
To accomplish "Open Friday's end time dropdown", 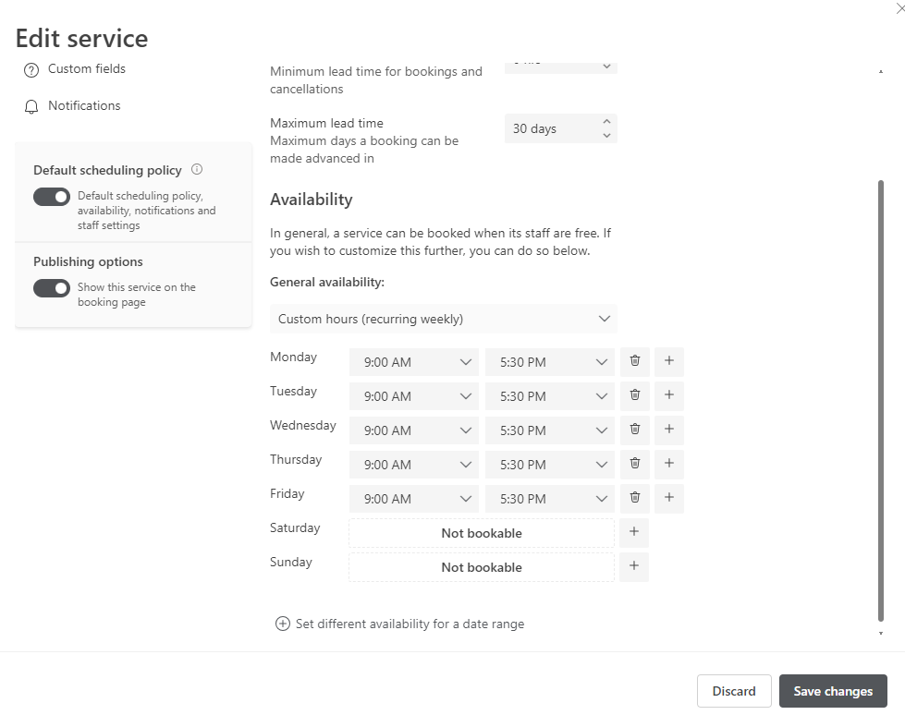I will [x=549, y=499].
